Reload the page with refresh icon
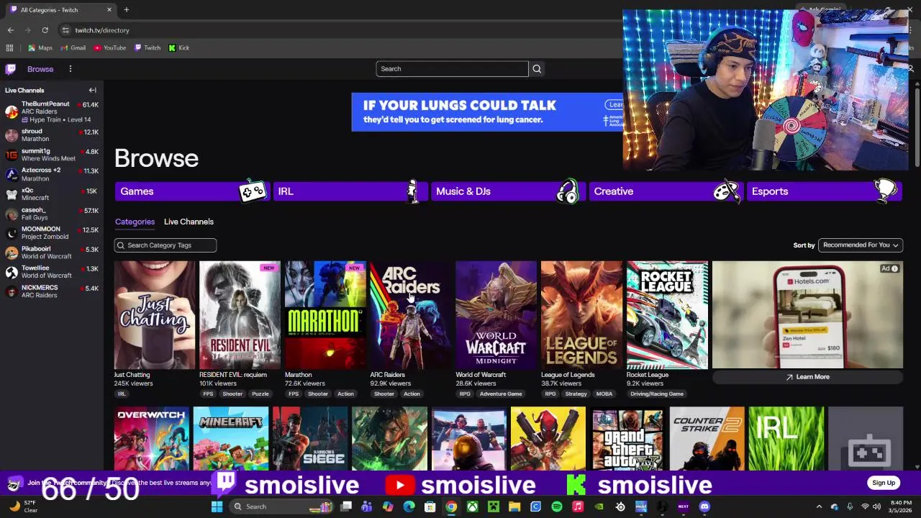Image resolution: width=921 pixels, height=518 pixels. pos(45,30)
